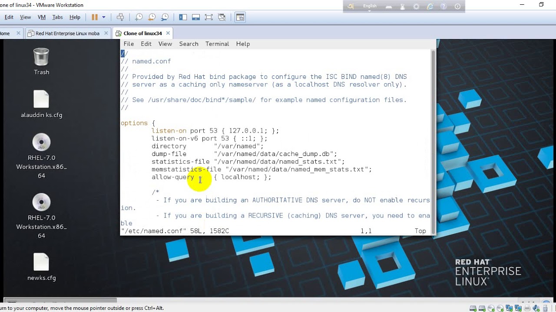
Task: Open the snapshot manager
Action: pyautogui.click(x=165, y=17)
